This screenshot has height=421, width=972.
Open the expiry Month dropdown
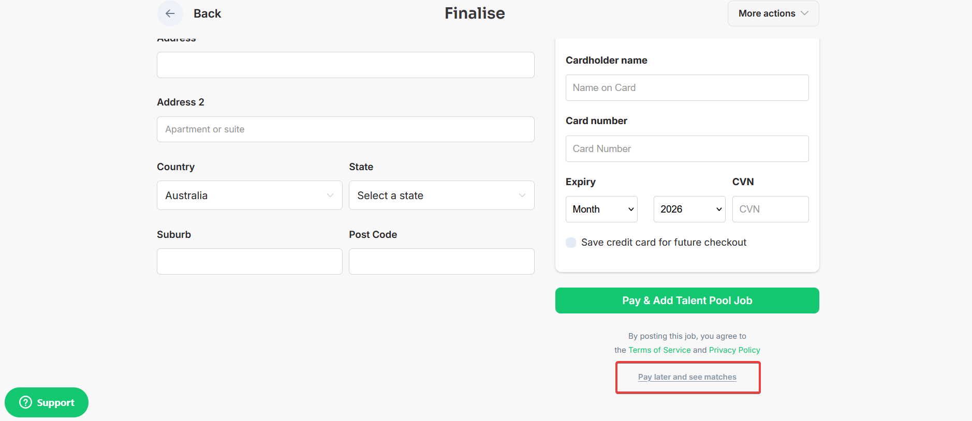coord(601,209)
